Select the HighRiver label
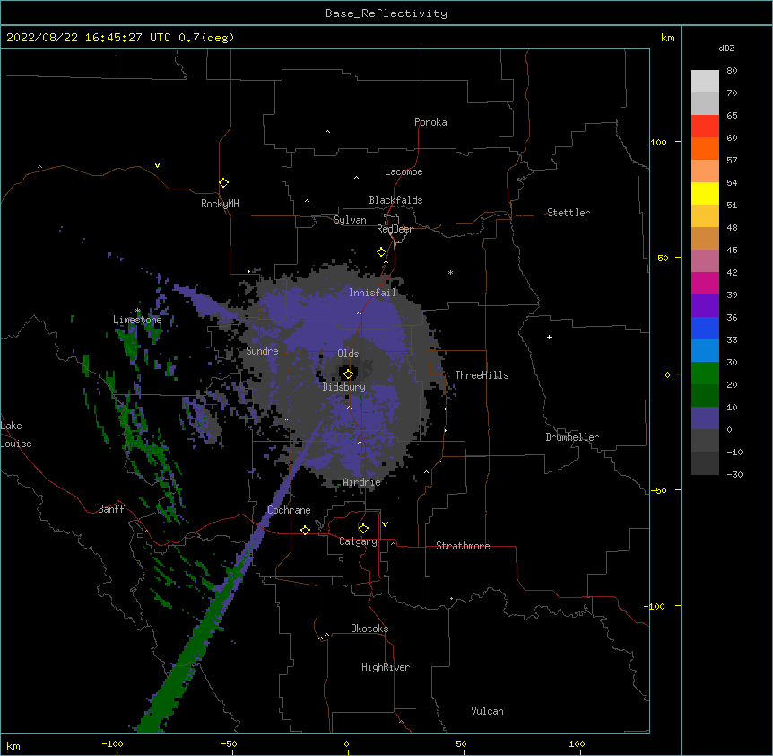773x756 pixels. point(386,667)
